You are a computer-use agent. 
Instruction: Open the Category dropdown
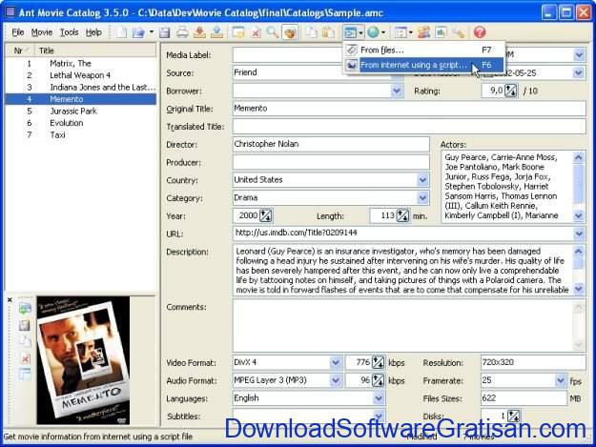click(422, 197)
